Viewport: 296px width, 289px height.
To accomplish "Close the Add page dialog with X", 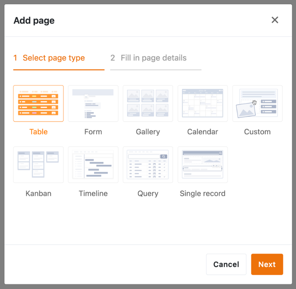I will coord(275,20).
